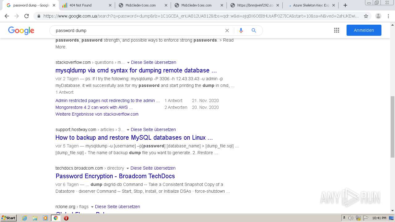Open Password Encryption - Broadcom TechDocs result
395x222 pixels.
point(115,176)
